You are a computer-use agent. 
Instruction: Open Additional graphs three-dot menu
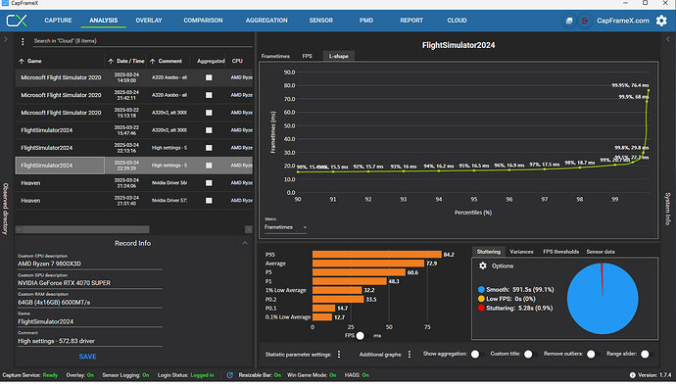[x=410, y=354]
